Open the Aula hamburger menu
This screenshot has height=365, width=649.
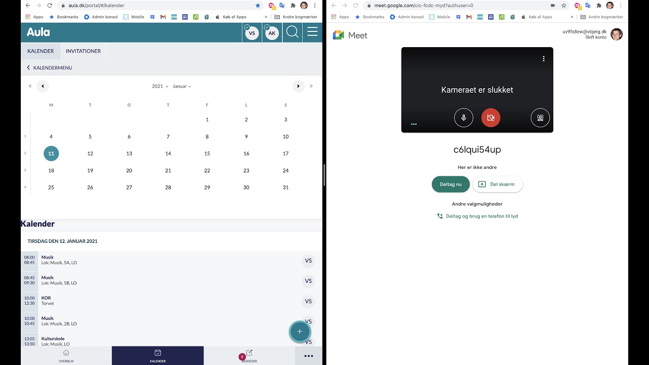[x=312, y=32]
